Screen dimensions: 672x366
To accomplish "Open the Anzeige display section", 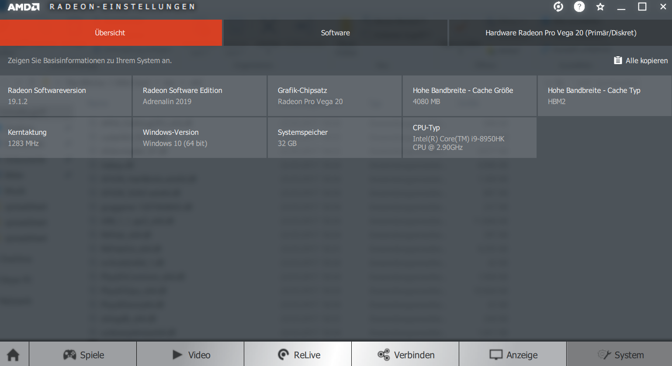I will [x=513, y=355].
